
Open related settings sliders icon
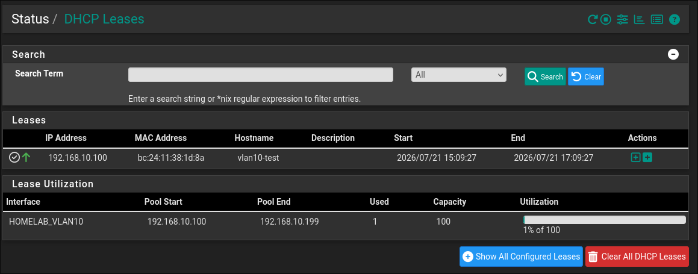click(x=622, y=19)
